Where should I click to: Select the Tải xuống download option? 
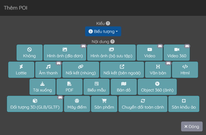click(43, 87)
